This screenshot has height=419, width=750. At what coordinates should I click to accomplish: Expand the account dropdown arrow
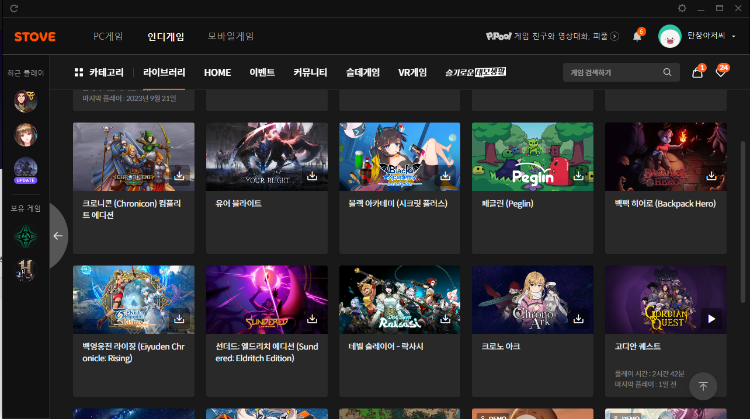coord(734,37)
